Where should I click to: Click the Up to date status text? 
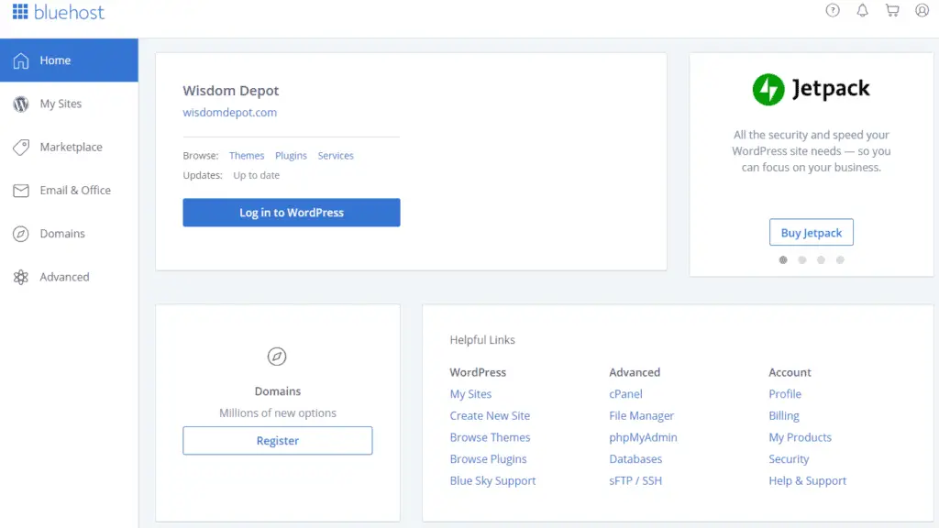click(257, 175)
